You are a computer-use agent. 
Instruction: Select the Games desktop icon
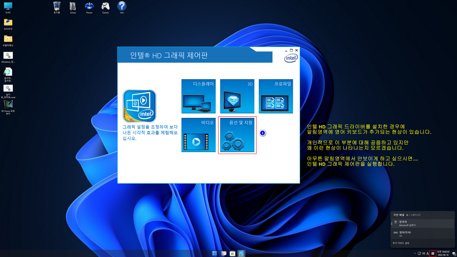click(x=106, y=8)
